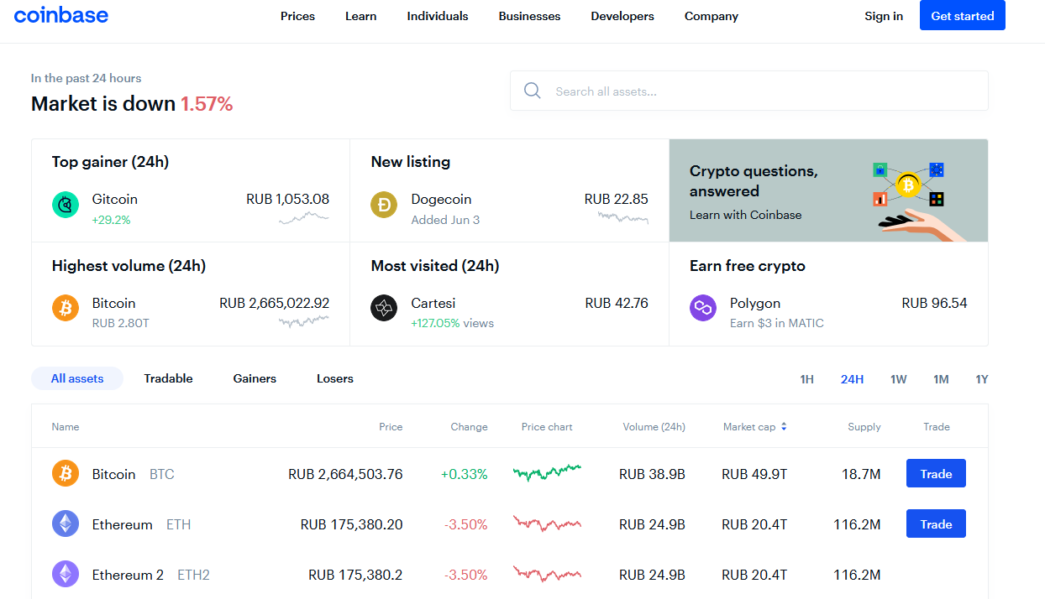Click the Ethereum 2 ETH2 name
The height and width of the screenshot is (599, 1045).
(x=151, y=575)
